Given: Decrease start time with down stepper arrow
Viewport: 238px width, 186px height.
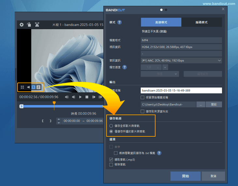Looking at the screenshot, I should tap(59, 123).
